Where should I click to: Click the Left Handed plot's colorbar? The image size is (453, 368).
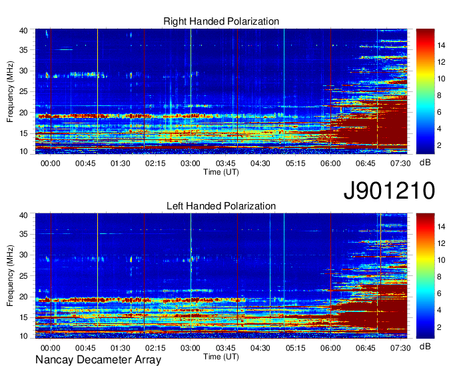(425, 276)
